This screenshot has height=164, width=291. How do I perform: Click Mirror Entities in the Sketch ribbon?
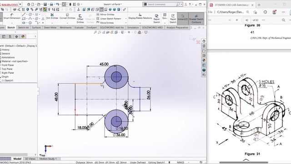pyautogui.click(x=105, y=14)
